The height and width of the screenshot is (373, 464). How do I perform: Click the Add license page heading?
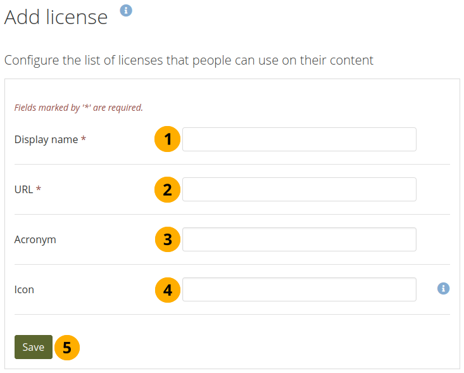[56, 17]
